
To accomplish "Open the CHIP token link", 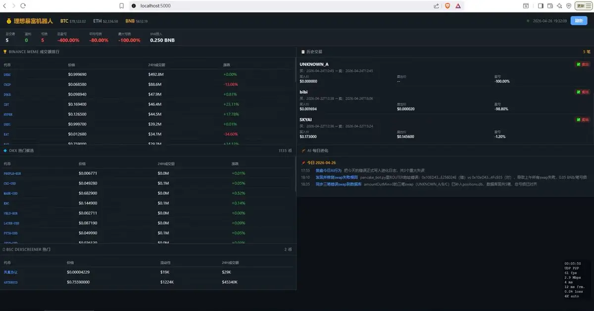I will 7,85.
